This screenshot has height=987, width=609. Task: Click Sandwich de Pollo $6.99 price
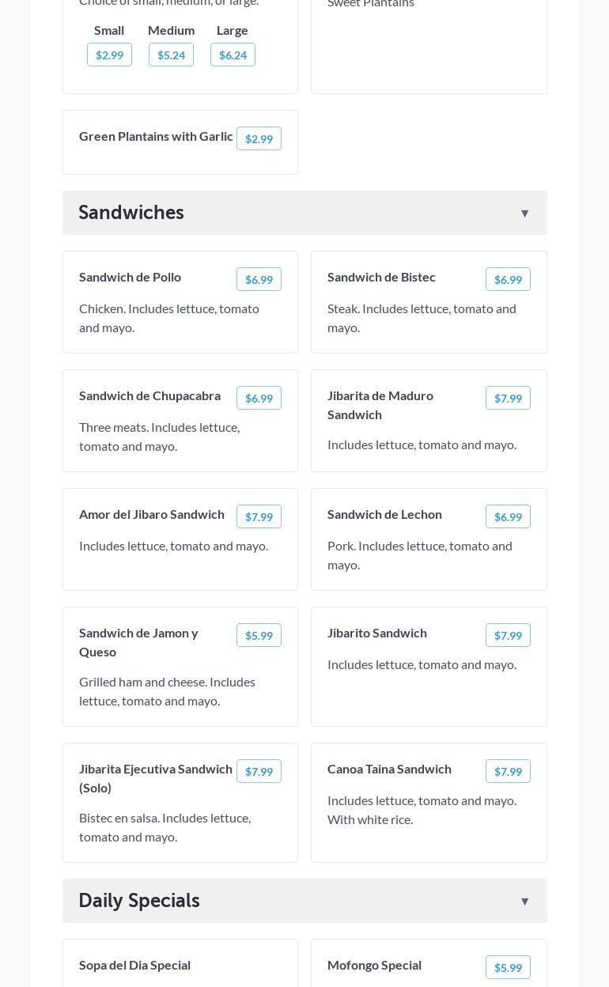259,279
